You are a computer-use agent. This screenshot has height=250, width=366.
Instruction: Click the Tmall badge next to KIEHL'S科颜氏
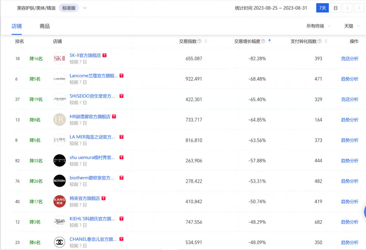[121, 219]
